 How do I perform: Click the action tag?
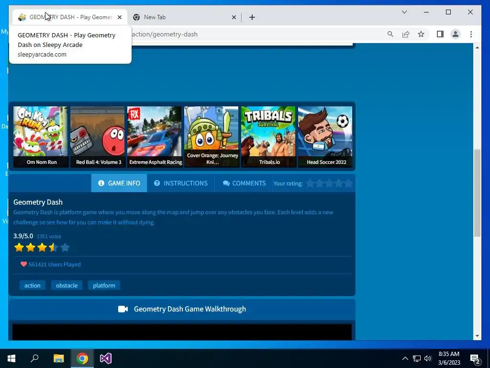pos(33,286)
